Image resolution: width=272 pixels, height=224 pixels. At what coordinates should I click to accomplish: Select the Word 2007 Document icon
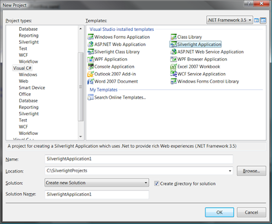click(x=90, y=81)
